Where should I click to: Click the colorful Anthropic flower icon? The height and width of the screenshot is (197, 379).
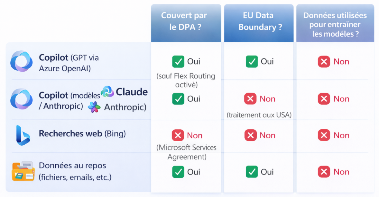point(94,107)
